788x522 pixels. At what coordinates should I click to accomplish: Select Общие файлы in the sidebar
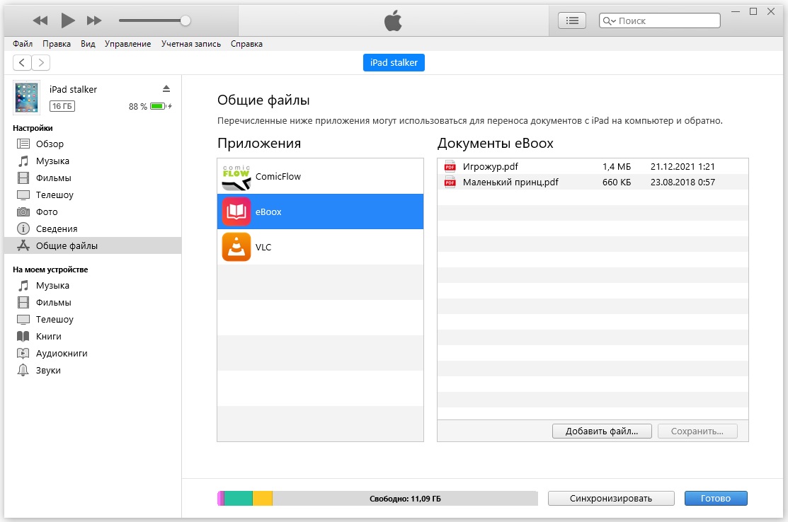click(93, 245)
